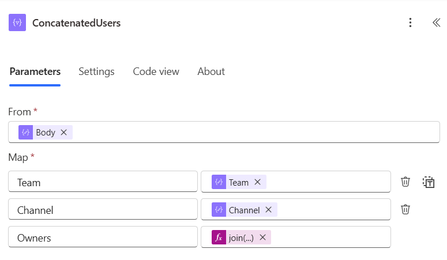Image resolution: width=447 pixels, height=260 pixels.
Task: Collapse the panel with double chevron
Action: click(x=436, y=23)
